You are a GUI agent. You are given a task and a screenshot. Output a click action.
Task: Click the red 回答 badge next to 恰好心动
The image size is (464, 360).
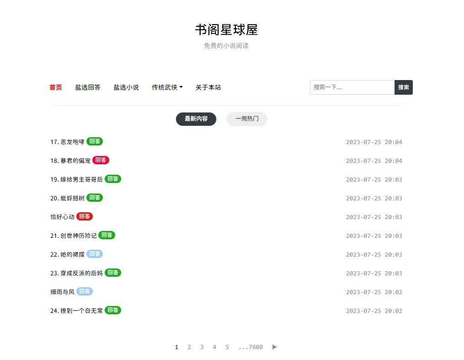click(85, 216)
